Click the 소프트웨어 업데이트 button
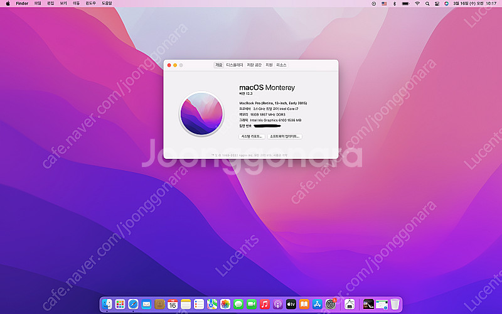Screen dimensions: 502x314 click(x=285, y=136)
